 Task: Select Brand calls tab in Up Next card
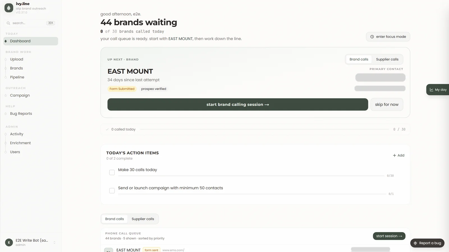(x=359, y=59)
